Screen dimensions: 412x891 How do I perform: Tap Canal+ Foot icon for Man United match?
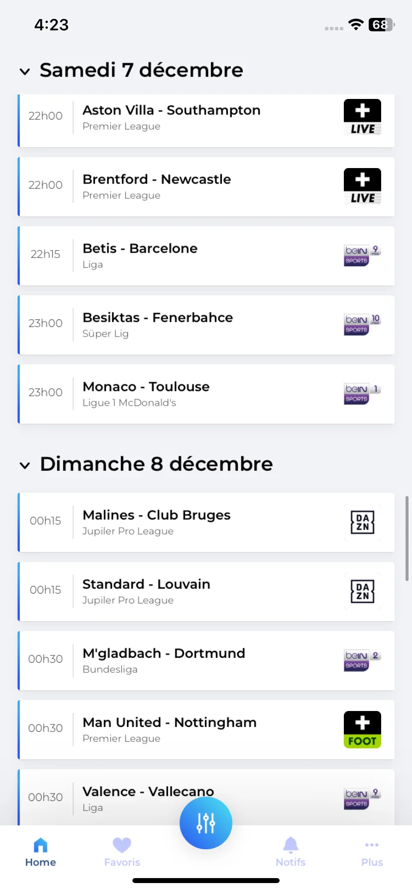click(x=362, y=730)
